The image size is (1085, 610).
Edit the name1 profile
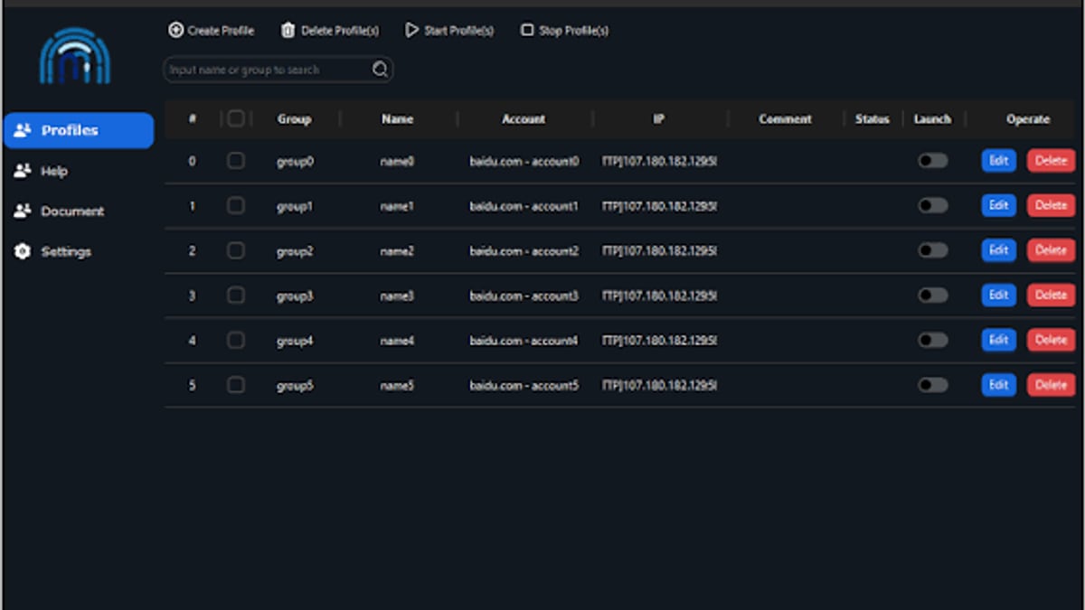999,206
